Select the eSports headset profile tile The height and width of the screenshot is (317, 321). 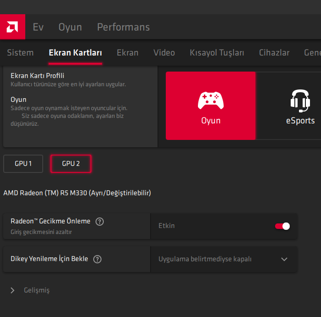(x=300, y=106)
